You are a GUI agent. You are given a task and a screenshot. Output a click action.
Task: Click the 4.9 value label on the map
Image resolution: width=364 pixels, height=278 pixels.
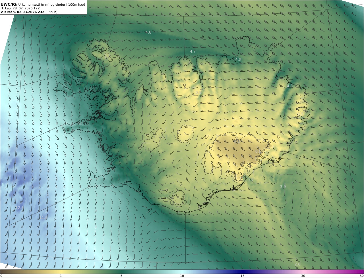click(238, 59)
